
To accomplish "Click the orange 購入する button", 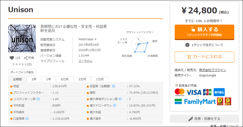I will click(x=204, y=32).
